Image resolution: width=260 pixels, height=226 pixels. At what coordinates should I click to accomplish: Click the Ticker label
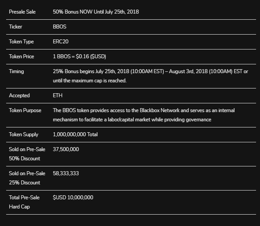click(15, 27)
